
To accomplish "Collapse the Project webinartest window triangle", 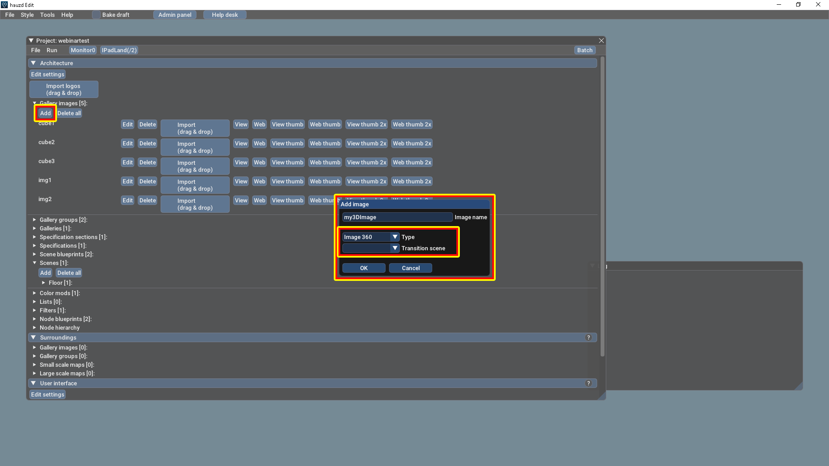I will coord(31,41).
